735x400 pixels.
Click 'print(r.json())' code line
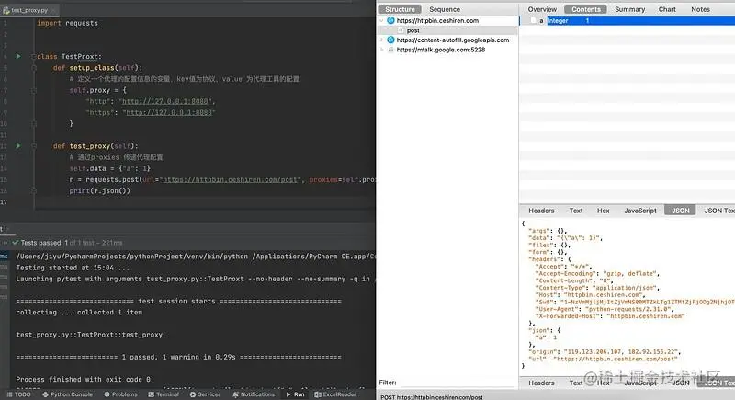click(99, 191)
